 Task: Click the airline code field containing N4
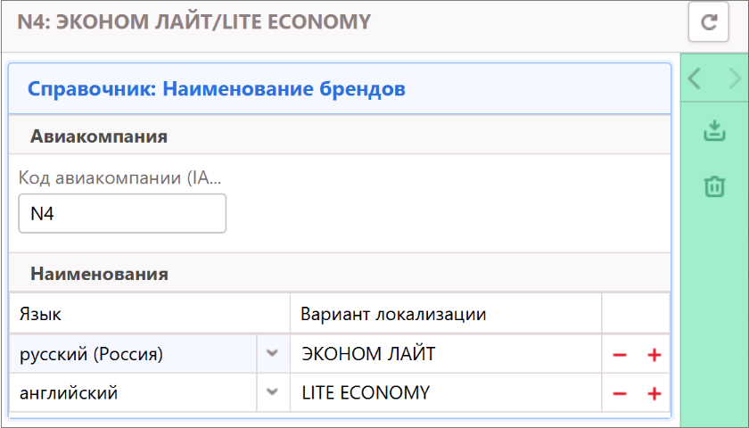[x=122, y=214]
